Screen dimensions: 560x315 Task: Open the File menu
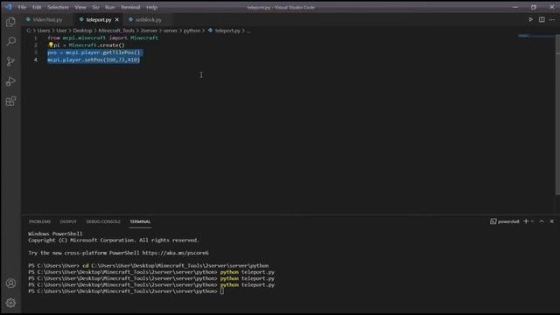tap(22, 7)
